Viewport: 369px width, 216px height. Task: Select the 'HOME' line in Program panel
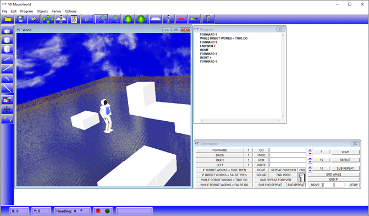(x=204, y=50)
